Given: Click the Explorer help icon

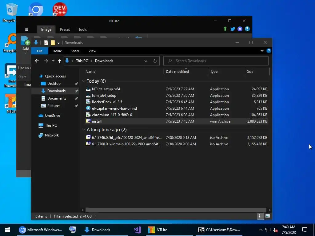Looking at the screenshot, I should tap(269, 51).
